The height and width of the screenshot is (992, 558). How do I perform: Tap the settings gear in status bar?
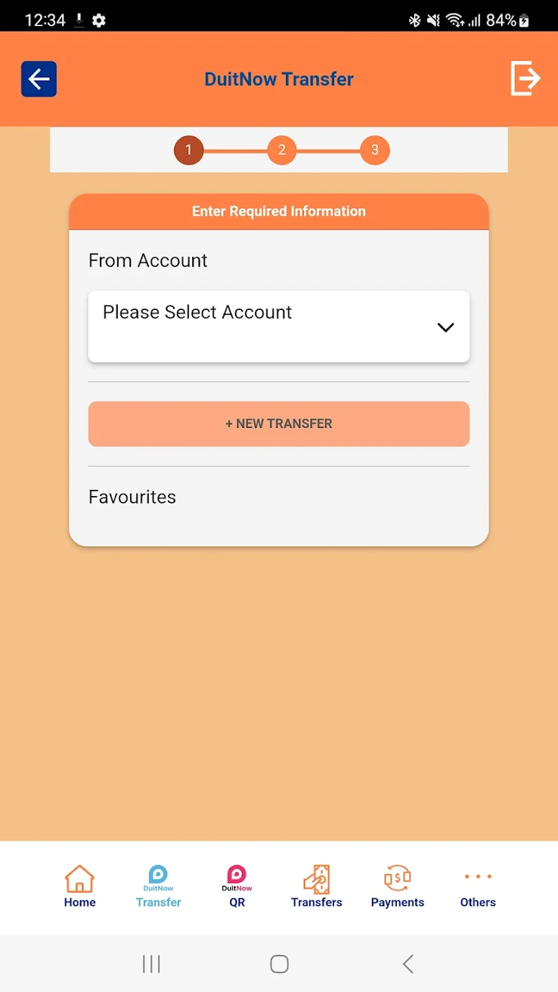(x=99, y=21)
